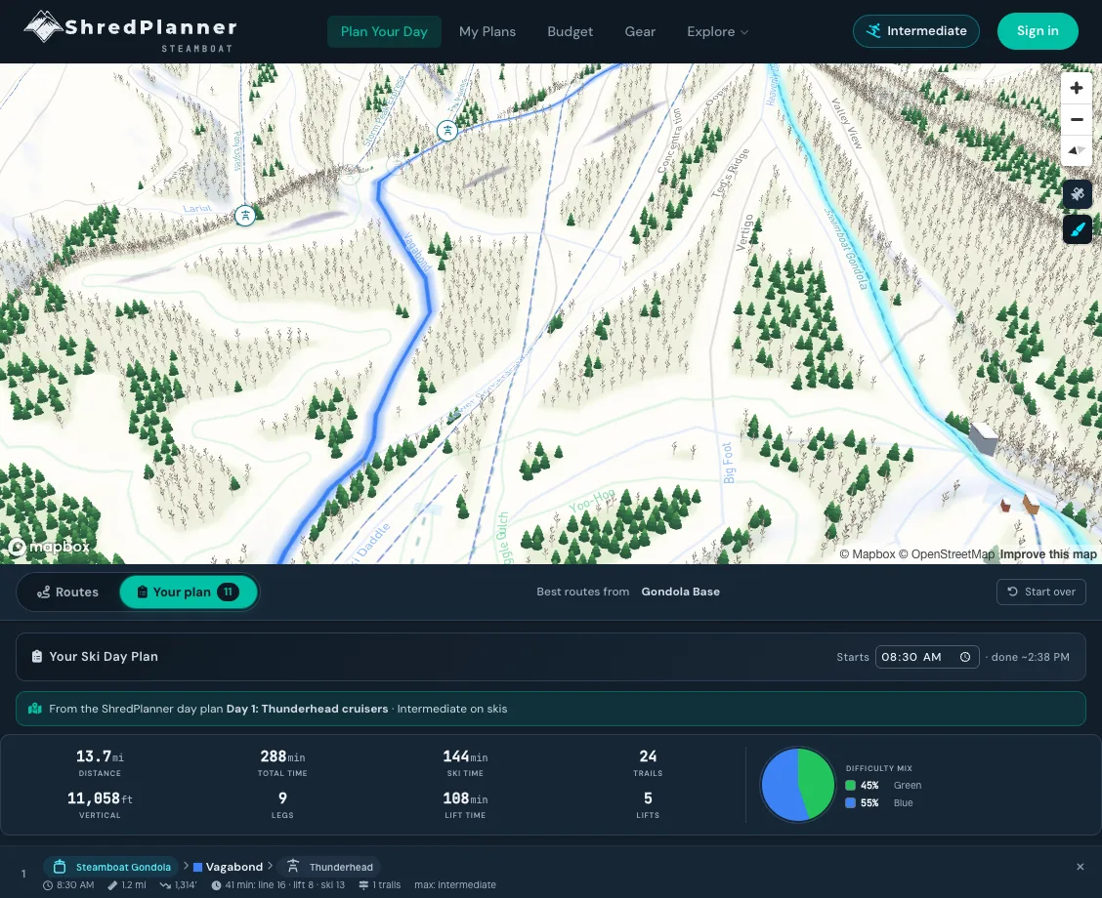The image size is (1102, 898).
Task: Switch to the Routes tab
Action: click(68, 592)
